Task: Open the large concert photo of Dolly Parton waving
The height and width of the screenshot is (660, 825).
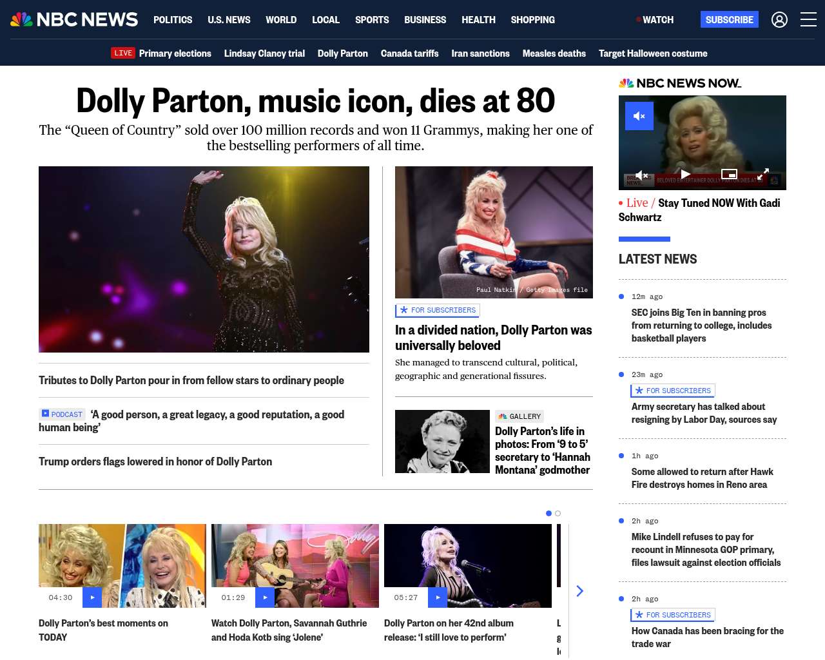Action: click(x=204, y=259)
